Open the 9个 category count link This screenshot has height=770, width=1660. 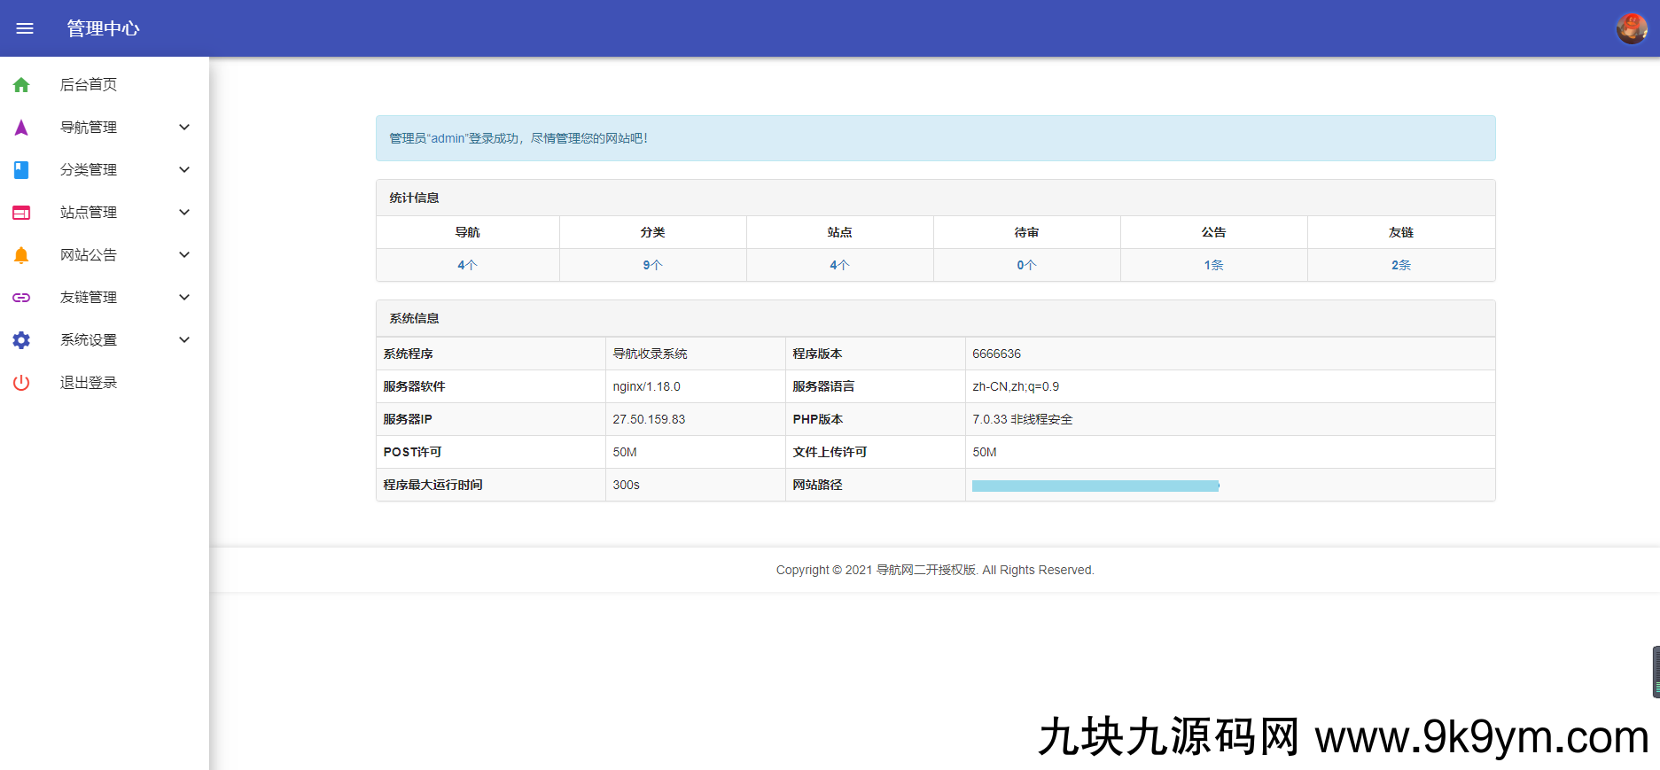(652, 265)
